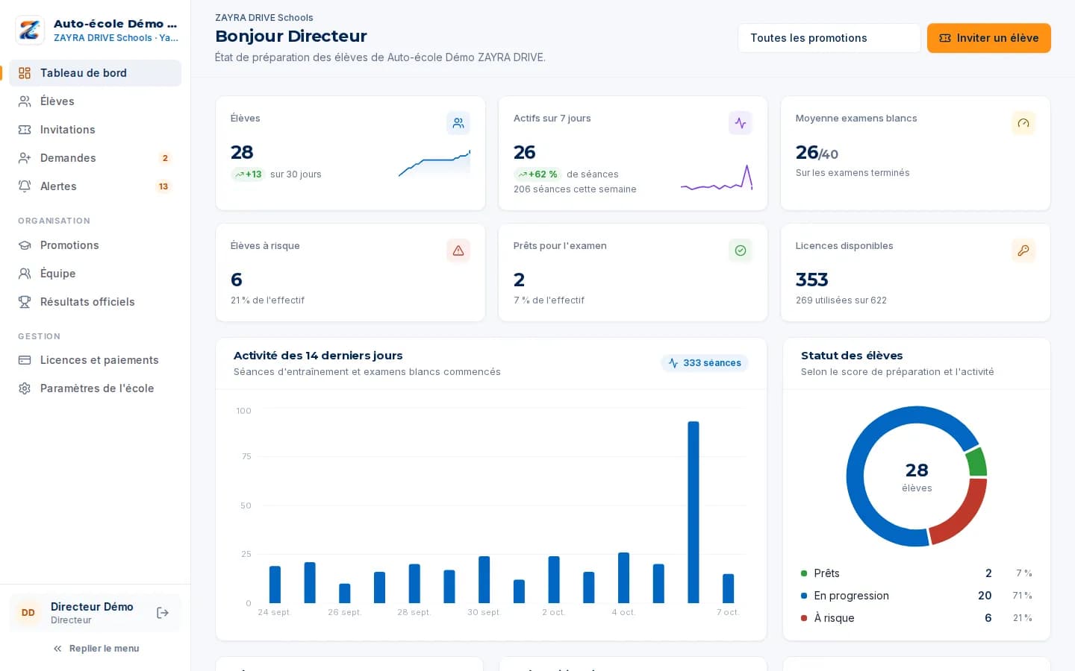The height and width of the screenshot is (671, 1075).
Task: Click the Promotions graduation cap icon
Action: pos(25,245)
